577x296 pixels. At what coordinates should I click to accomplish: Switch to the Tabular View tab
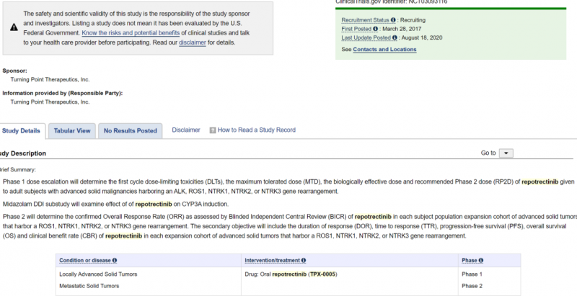click(x=72, y=131)
